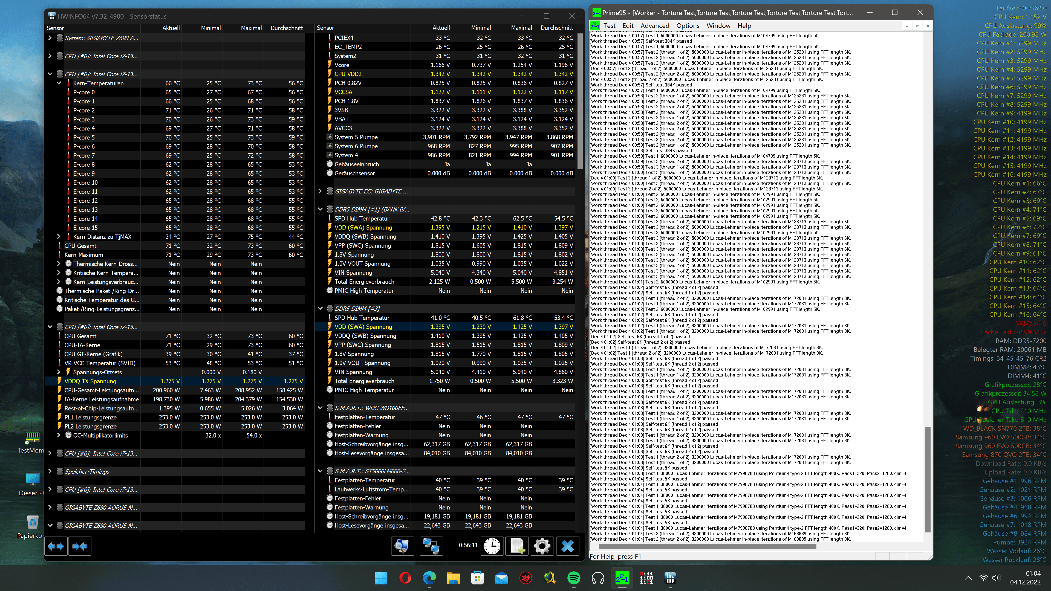Collapse the DDR5 DIMM [#3] group
This screenshot has height=591, width=1051.
click(x=320, y=309)
